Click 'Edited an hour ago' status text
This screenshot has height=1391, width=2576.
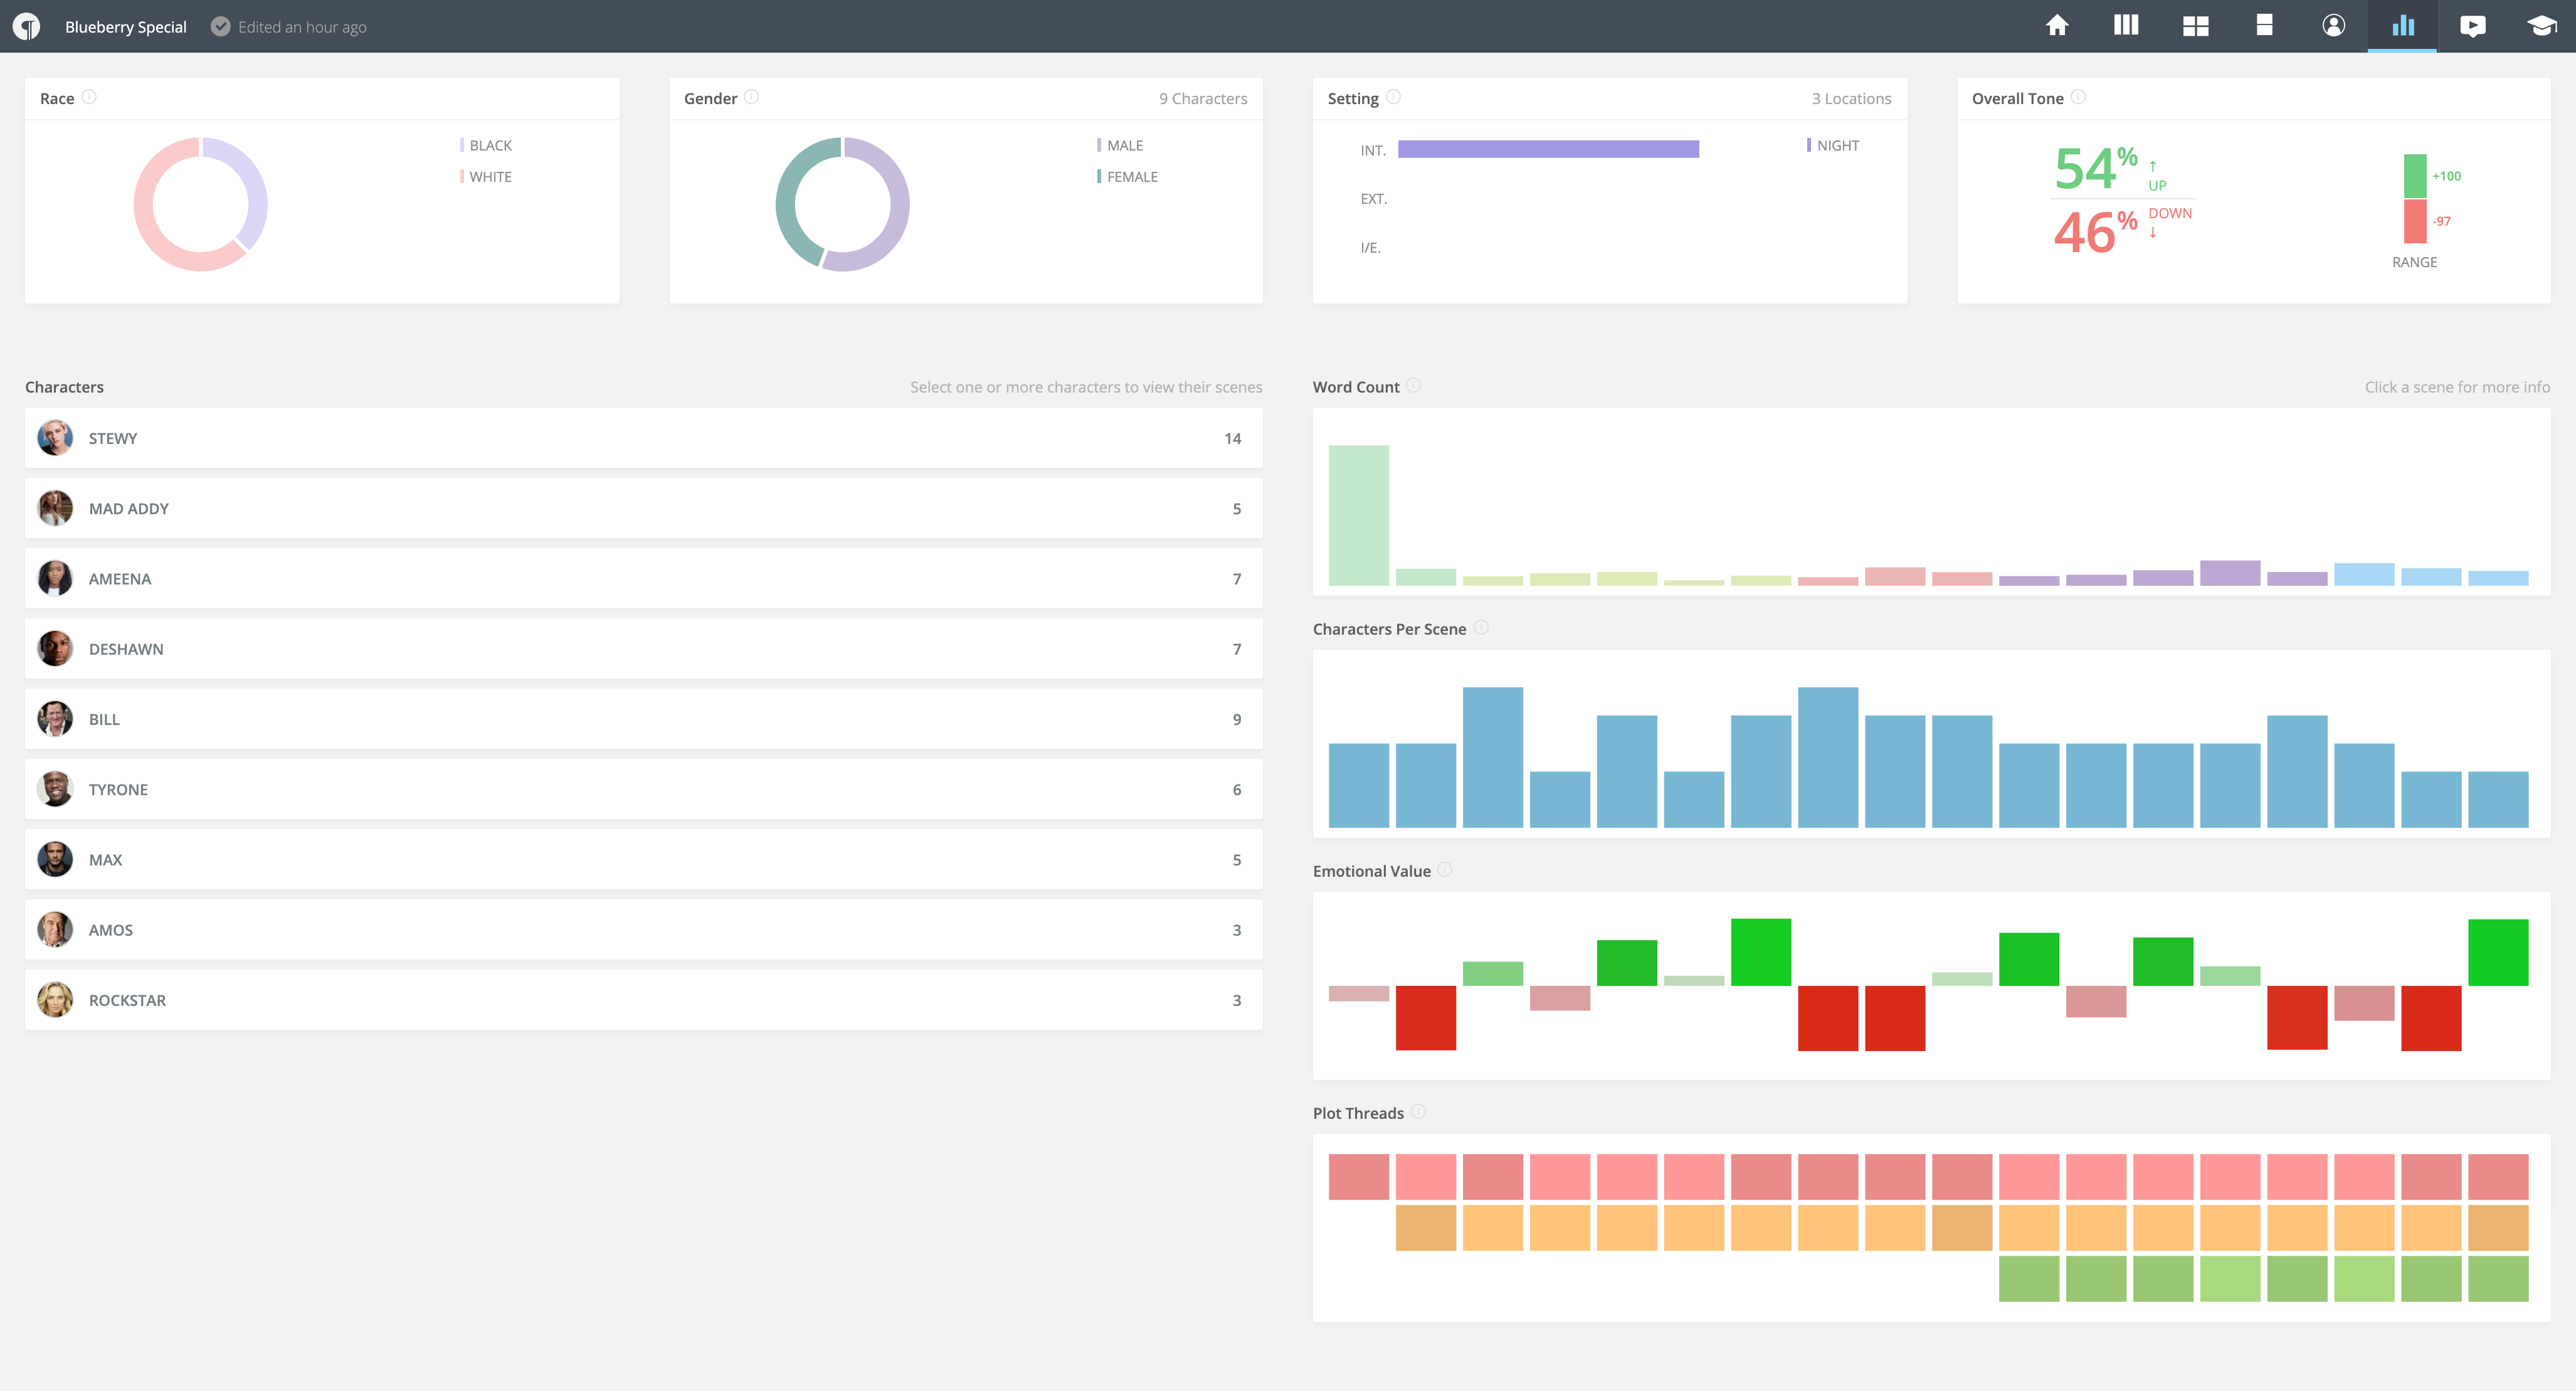pos(302,27)
